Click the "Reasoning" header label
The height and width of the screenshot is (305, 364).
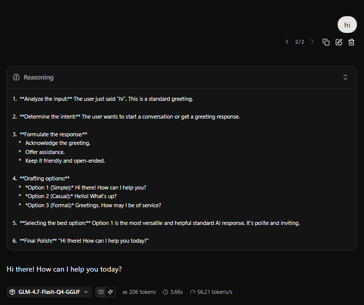[x=39, y=77]
